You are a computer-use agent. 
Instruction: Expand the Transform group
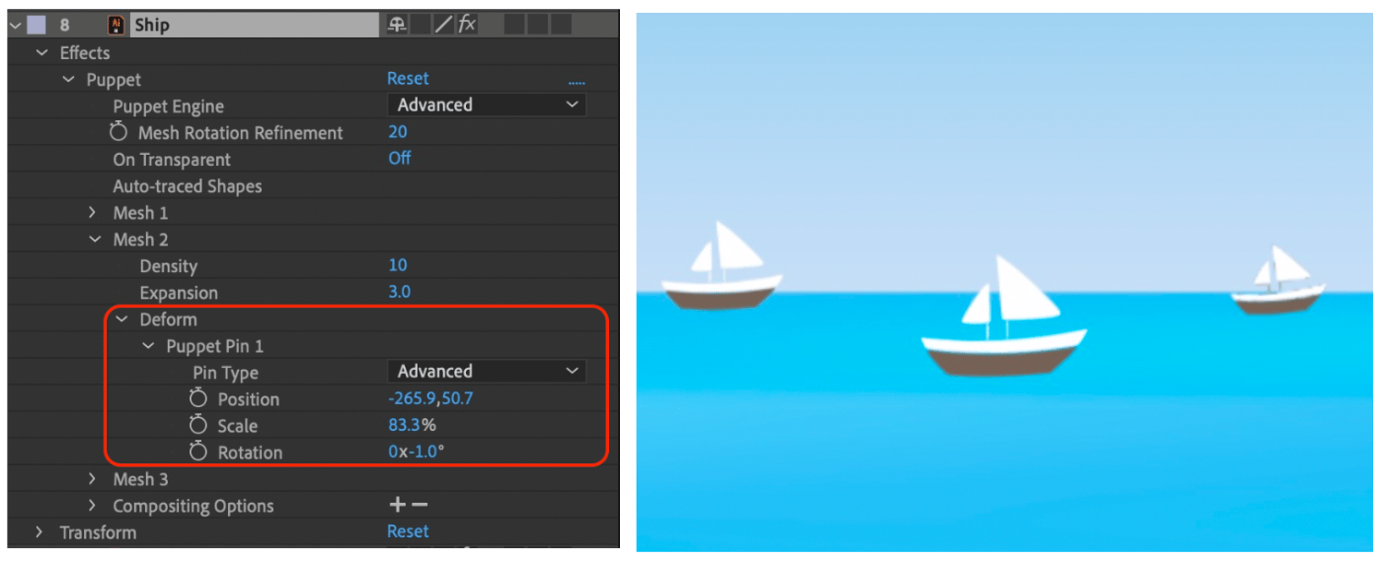coord(38,531)
